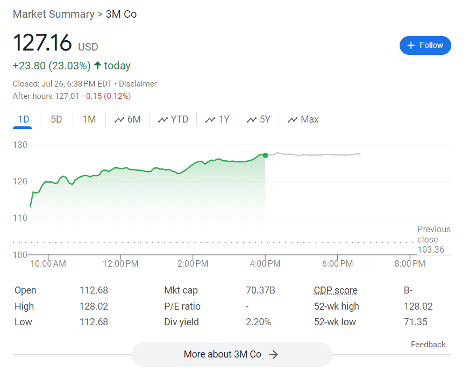Click the trend icon beside 6M

(119, 119)
